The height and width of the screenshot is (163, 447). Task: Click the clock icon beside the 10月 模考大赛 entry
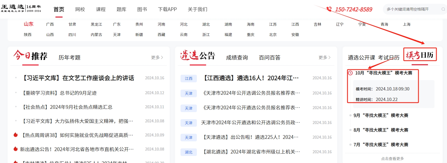[x=350, y=73]
